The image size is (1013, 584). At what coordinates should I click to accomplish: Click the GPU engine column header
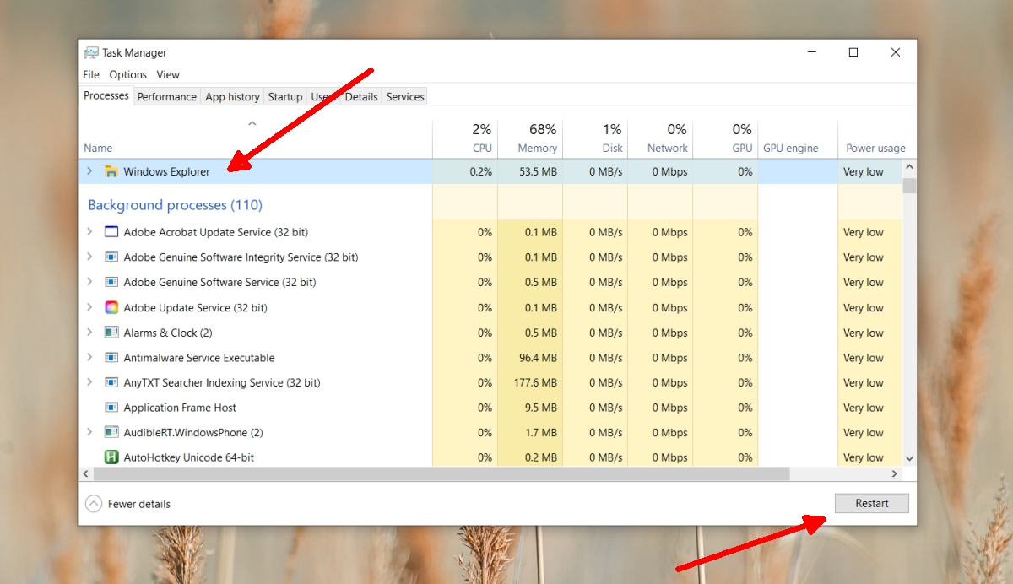(x=798, y=138)
